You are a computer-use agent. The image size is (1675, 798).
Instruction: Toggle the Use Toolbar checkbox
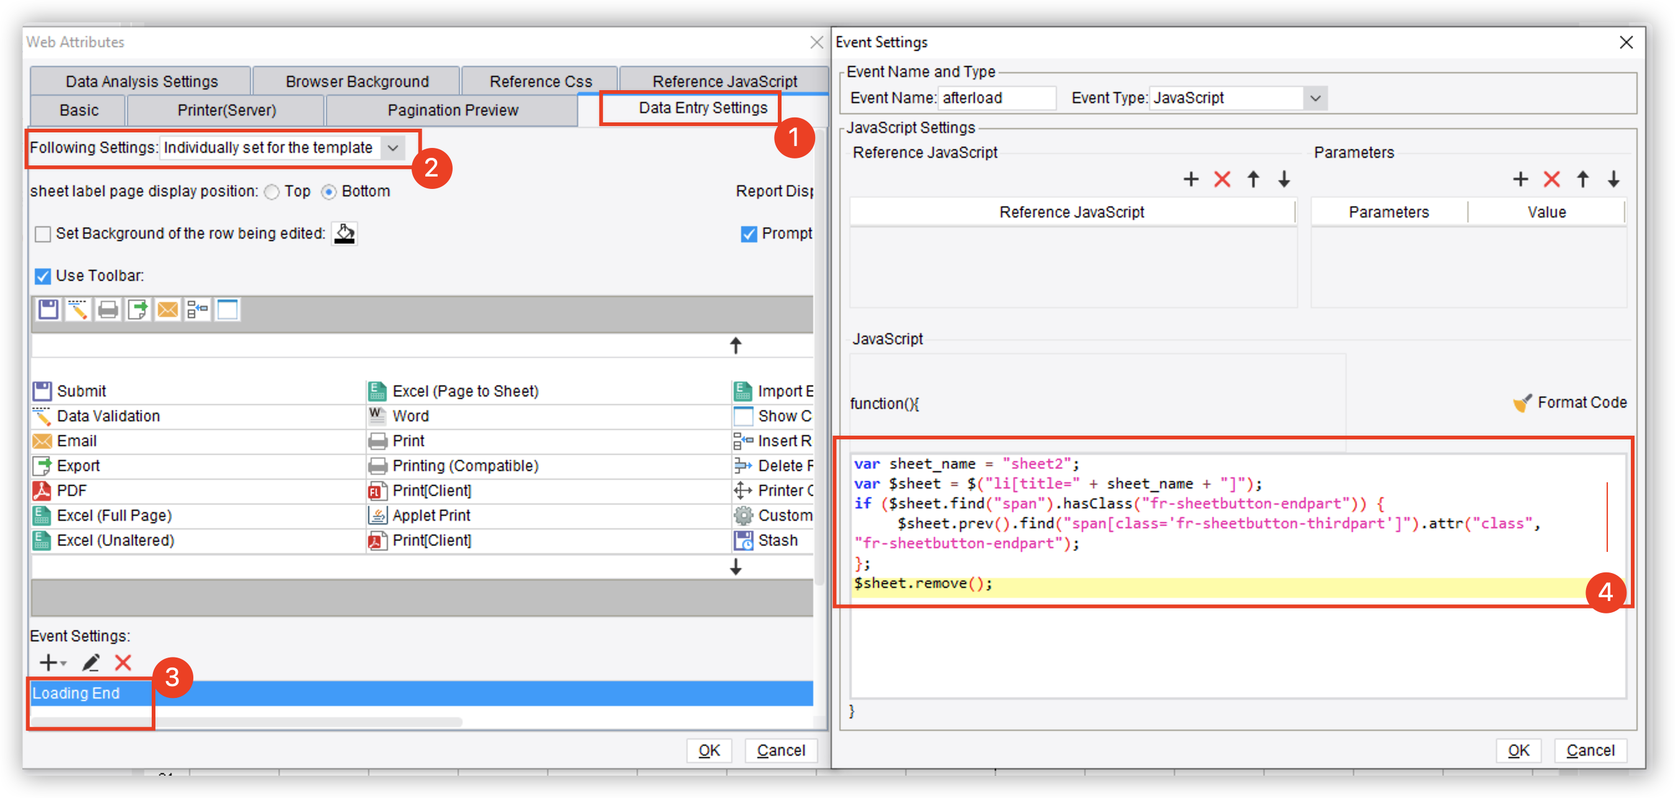43,276
